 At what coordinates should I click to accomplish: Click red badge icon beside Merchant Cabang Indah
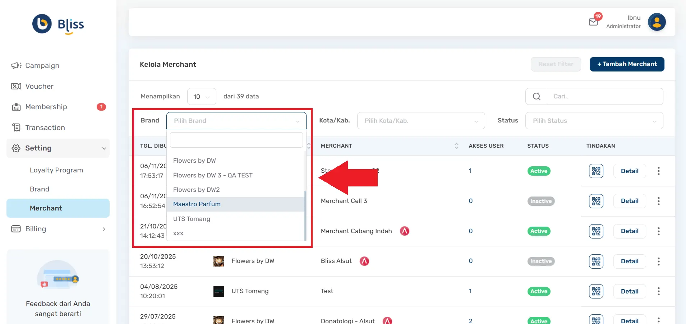coord(405,231)
